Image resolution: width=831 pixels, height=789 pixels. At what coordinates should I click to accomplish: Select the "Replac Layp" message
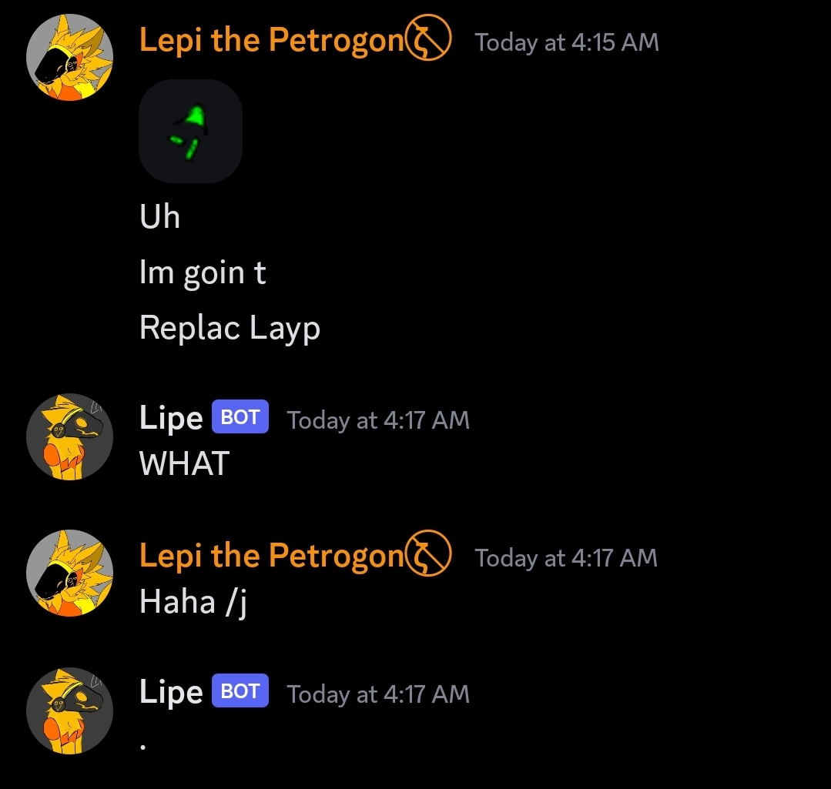tap(230, 329)
